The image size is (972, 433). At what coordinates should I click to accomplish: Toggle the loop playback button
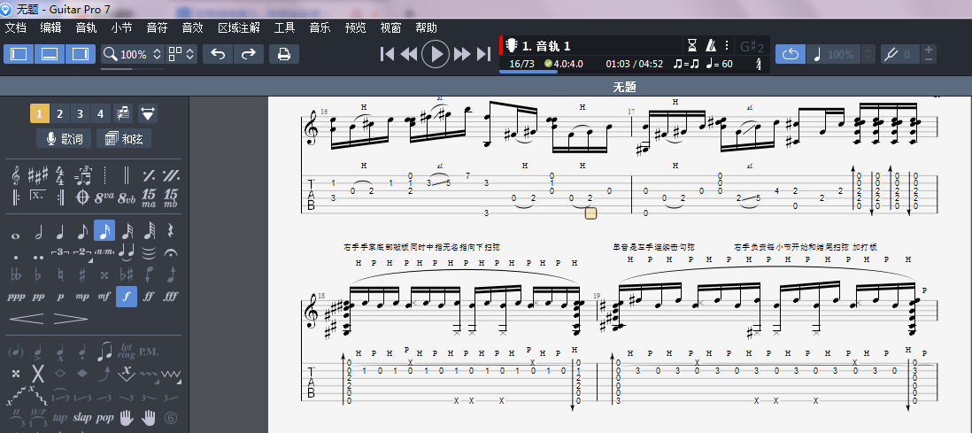click(791, 54)
